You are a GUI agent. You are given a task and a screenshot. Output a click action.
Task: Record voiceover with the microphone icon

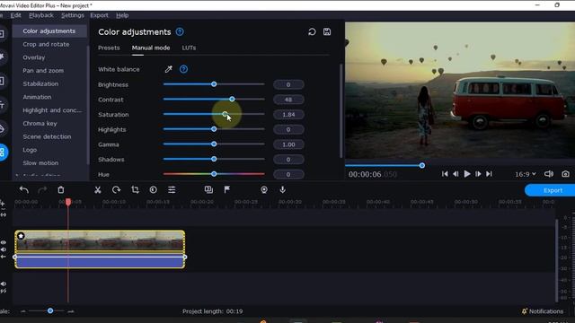tap(282, 189)
